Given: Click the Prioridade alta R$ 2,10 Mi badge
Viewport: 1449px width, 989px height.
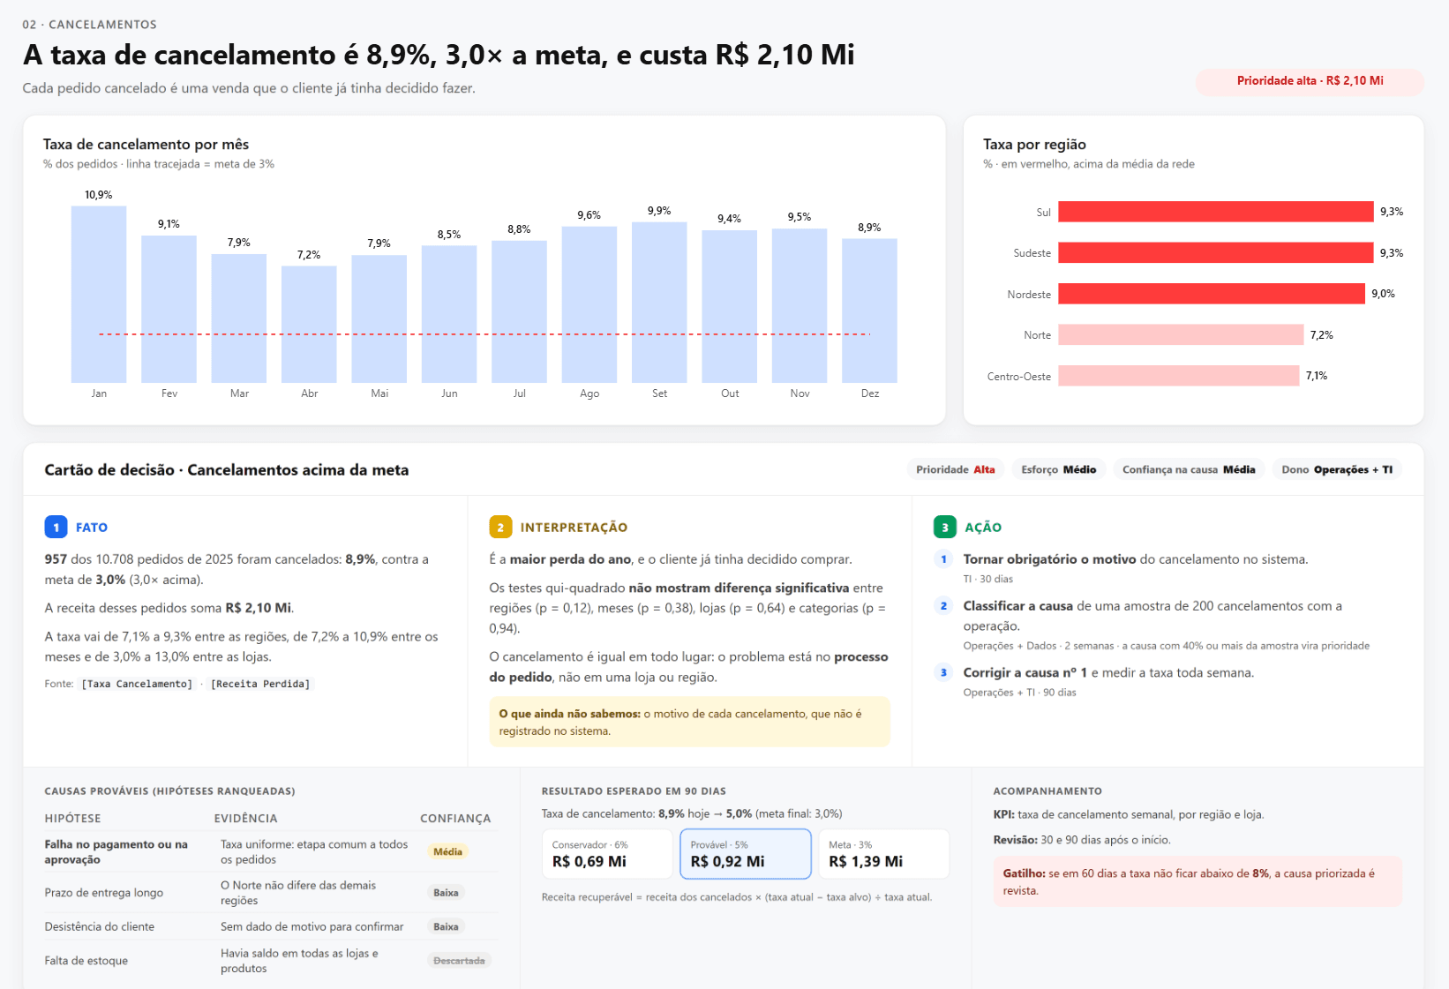Looking at the screenshot, I should (x=1310, y=81).
